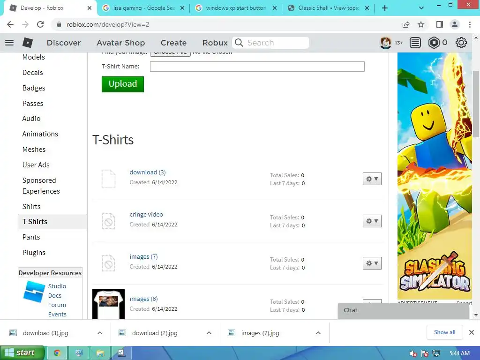Image resolution: width=480 pixels, height=360 pixels.
Task: Open the Discover menu item
Action: pos(64,43)
